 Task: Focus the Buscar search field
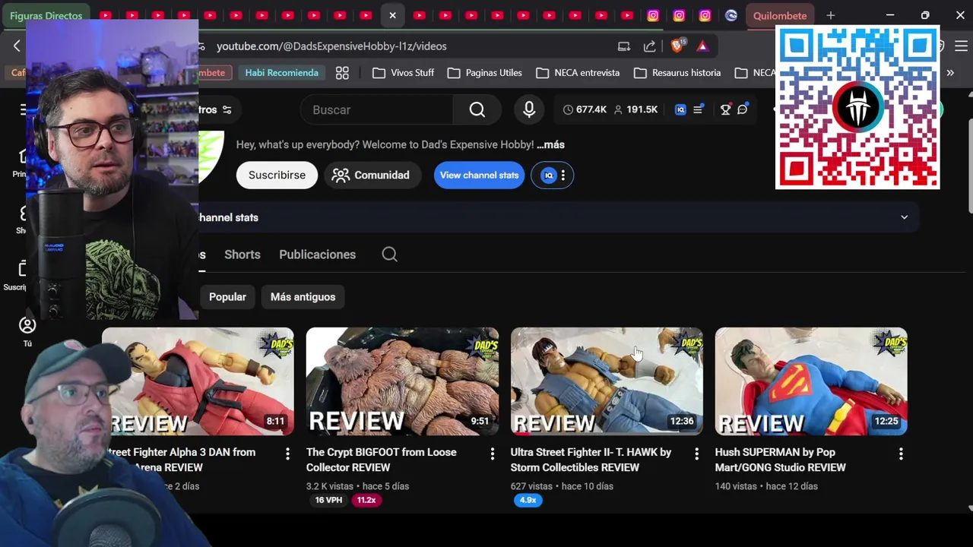[377, 110]
